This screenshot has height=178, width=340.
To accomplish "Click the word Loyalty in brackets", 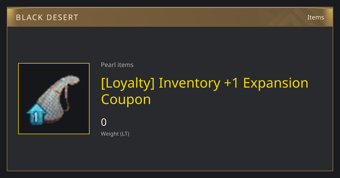I will click(x=128, y=83).
